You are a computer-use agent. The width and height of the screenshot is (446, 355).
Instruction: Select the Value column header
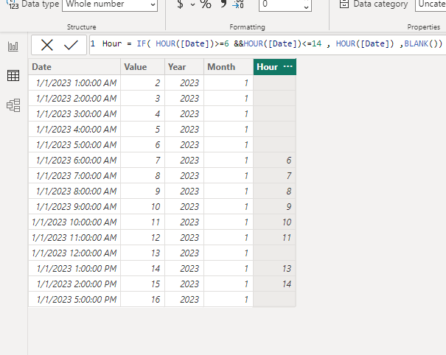coord(142,67)
